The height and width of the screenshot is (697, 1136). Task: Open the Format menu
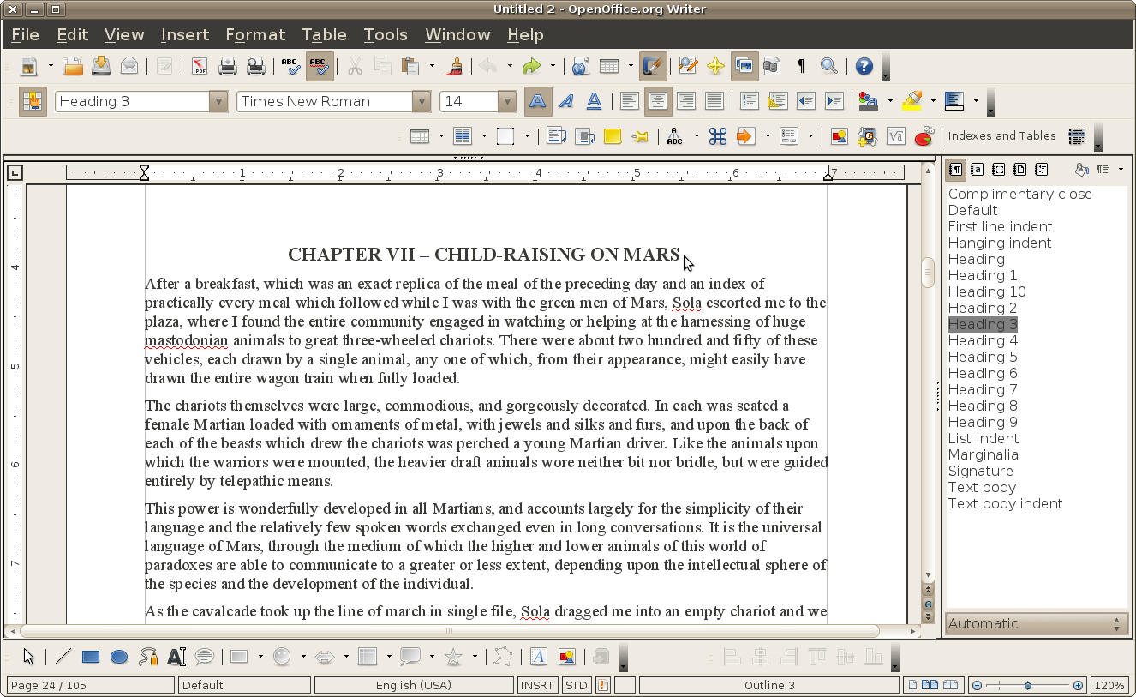tap(254, 35)
